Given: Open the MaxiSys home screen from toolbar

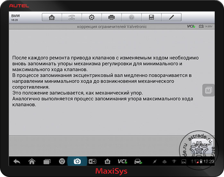Looking at the screenshot, I should 52,17.
